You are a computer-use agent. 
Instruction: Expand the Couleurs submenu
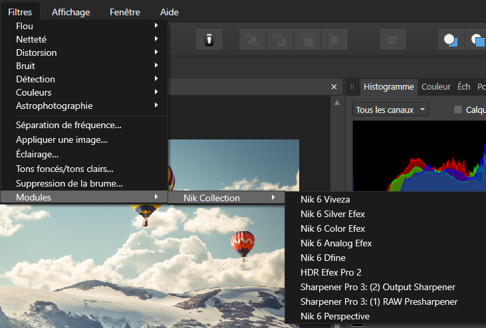point(84,92)
